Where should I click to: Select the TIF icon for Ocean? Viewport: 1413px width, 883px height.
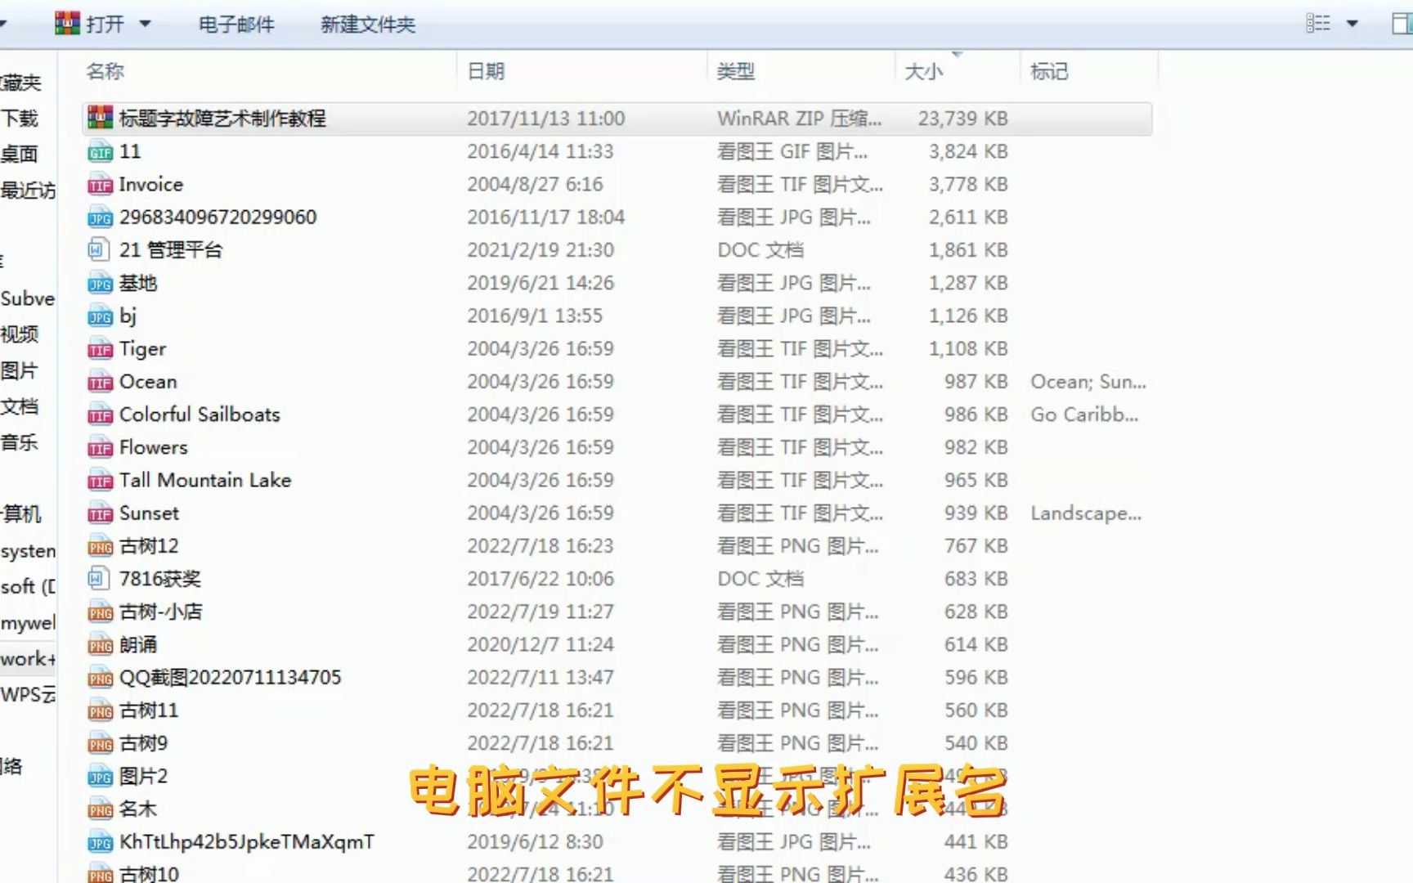coord(100,381)
